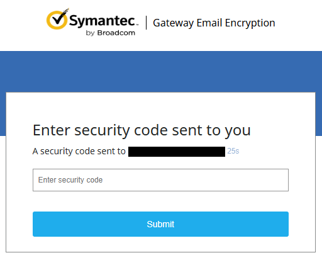322x260 pixels.
Task: Click the Symantec wordmark text
Action: [x=102, y=21]
